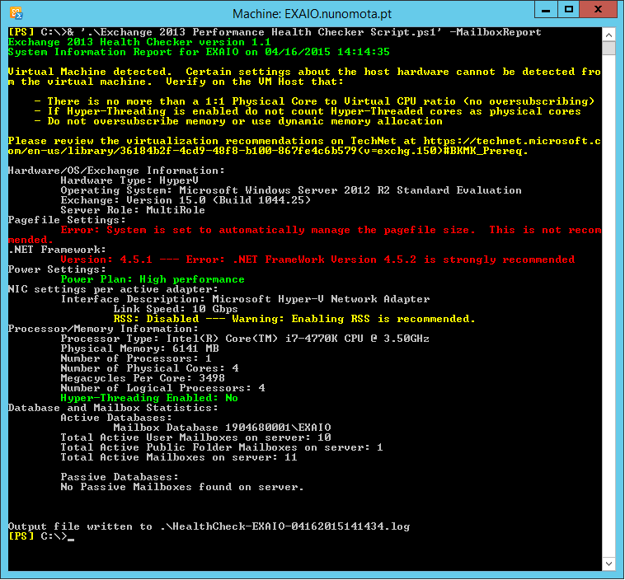
Task: Click 'Server Role: MultiRole' line
Action: pos(133,210)
